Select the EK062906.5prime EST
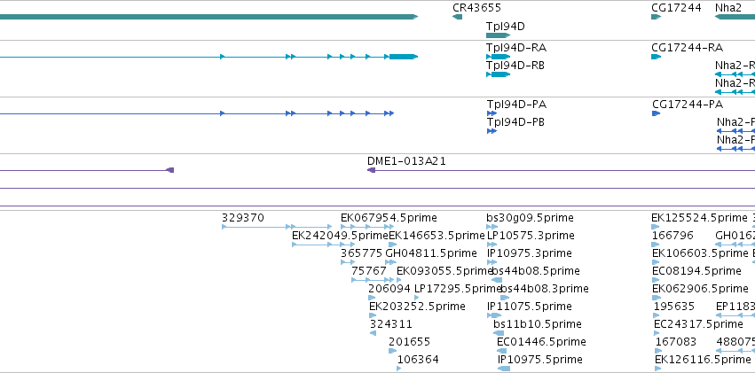The width and height of the screenshot is (755, 373). 656,298
